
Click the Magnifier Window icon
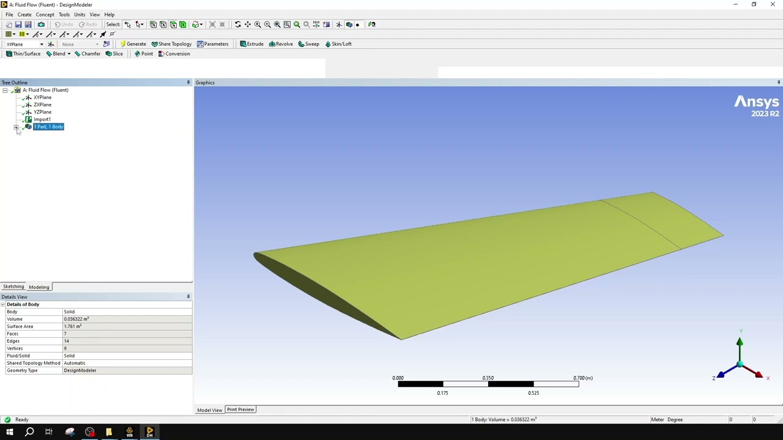tap(287, 24)
